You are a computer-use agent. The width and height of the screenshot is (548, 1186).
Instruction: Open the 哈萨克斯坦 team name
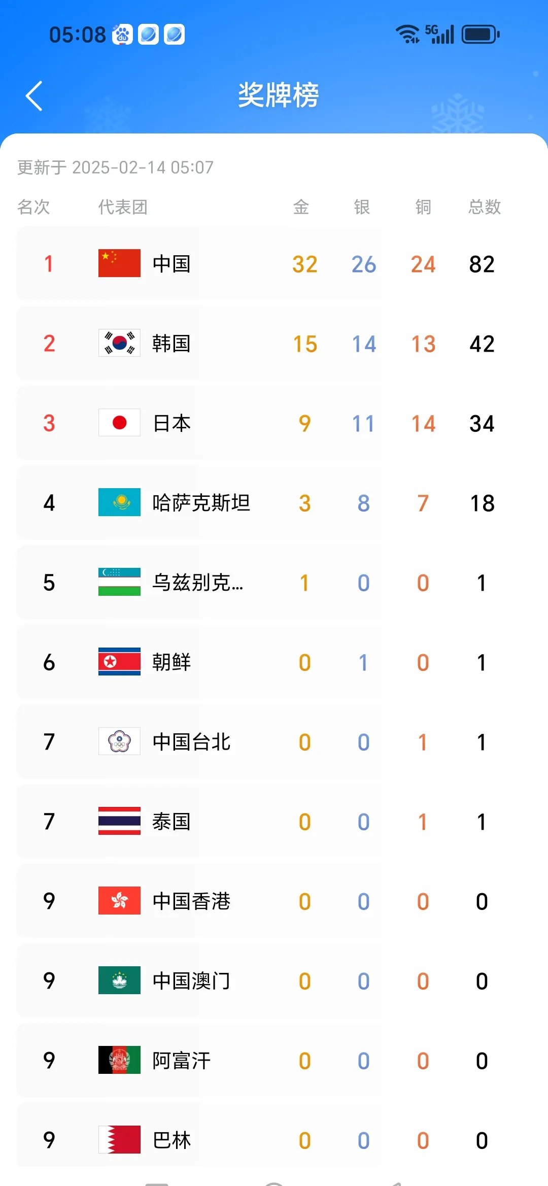click(x=201, y=503)
